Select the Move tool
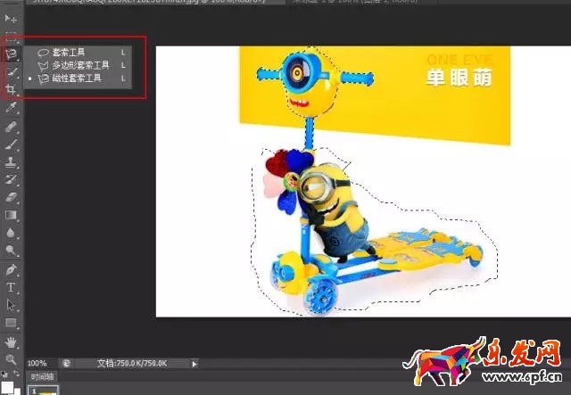The image size is (571, 395). (12, 19)
